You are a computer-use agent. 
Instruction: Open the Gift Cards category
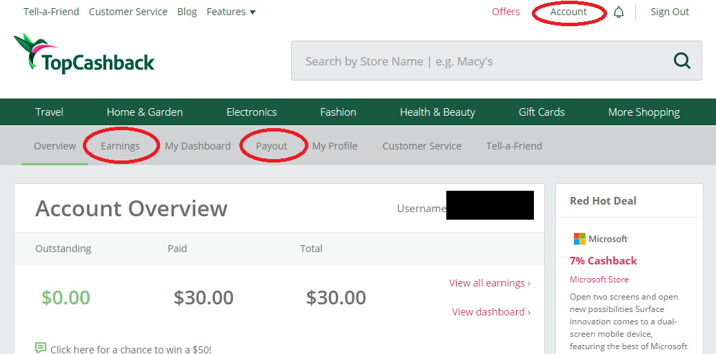tap(541, 112)
